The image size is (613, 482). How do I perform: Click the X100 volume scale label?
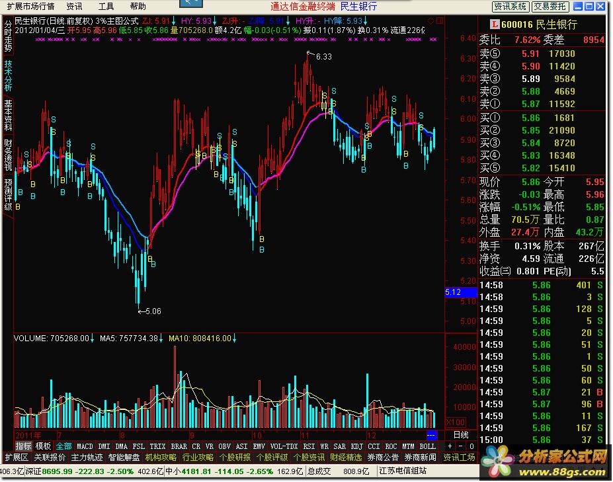[x=456, y=422]
